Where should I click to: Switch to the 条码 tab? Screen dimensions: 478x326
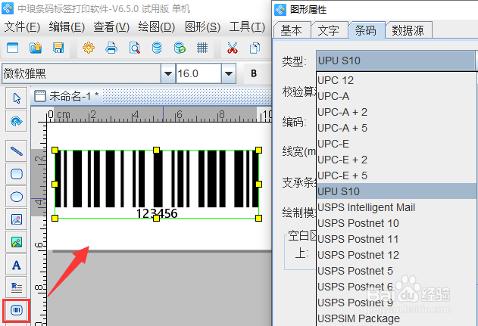point(367,30)
